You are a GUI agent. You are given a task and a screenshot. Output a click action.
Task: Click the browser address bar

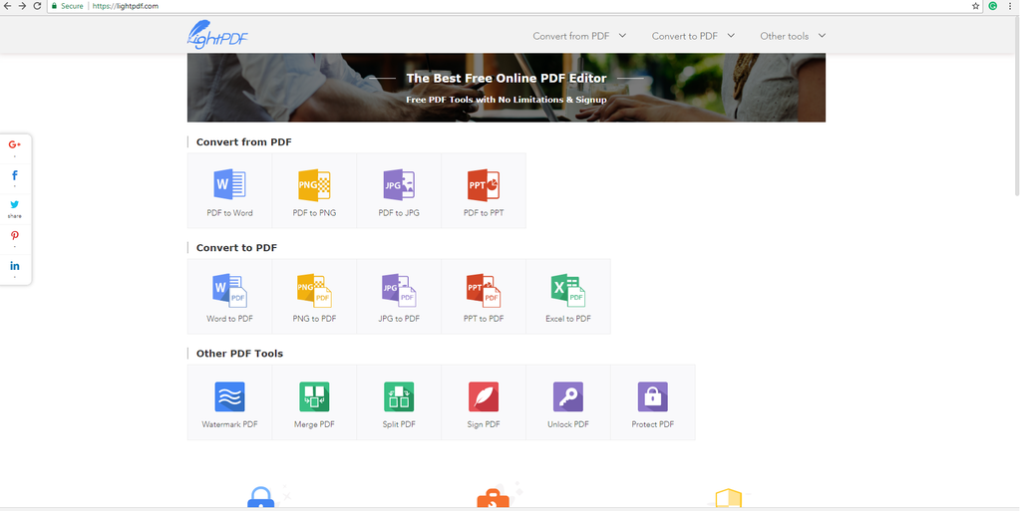coord(499,6)
